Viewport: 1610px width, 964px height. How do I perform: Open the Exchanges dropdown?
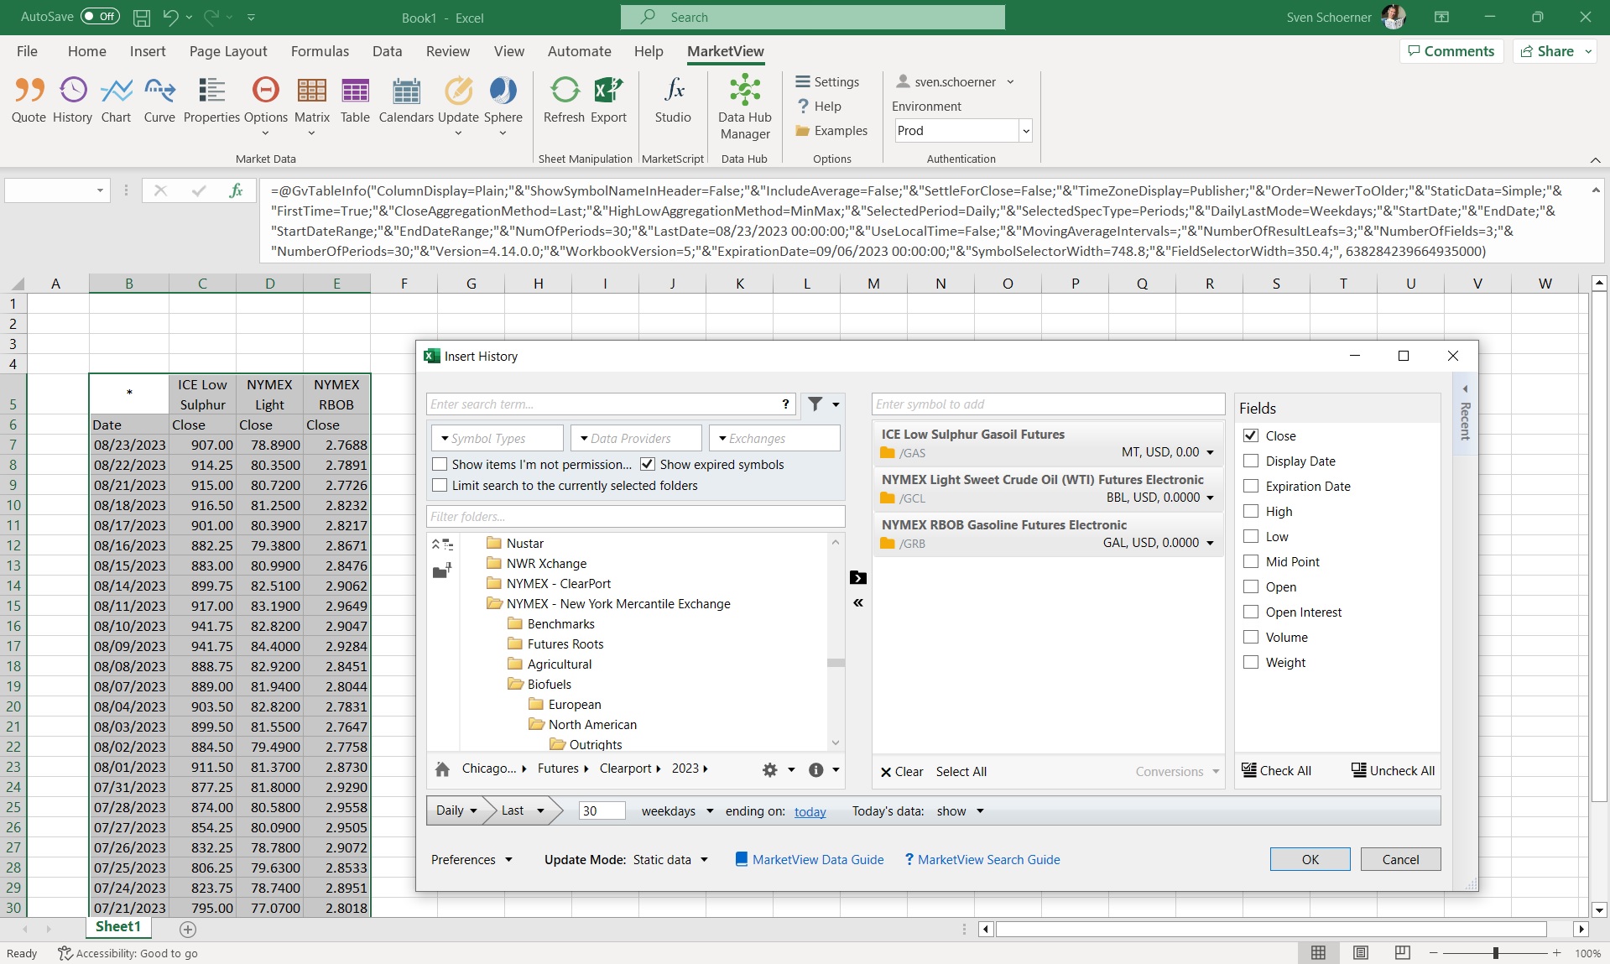pos(774,438)
